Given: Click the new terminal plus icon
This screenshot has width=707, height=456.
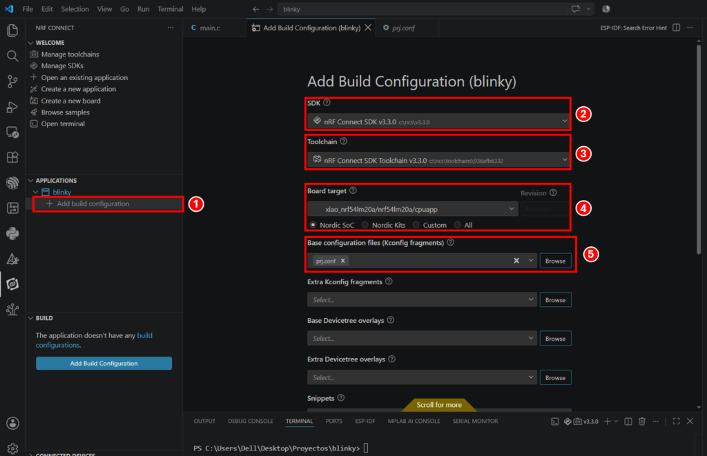Looking at the screenshot, I should 608,422.
